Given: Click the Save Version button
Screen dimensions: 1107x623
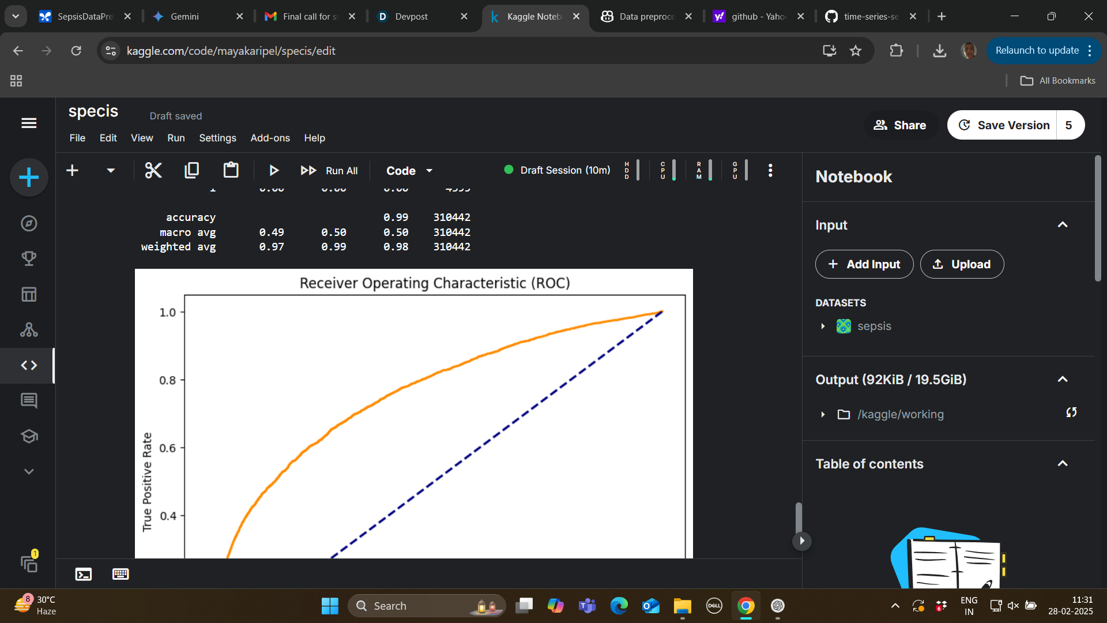Looking at the screenshot, I should (1004, 125).
